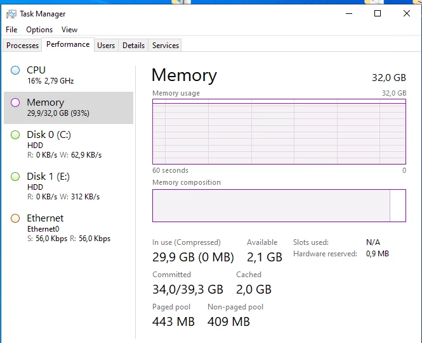Viewport: 422px width, 343px height.
Task: Click the Task Manager app icon in title bar
Action: (11, 14)
